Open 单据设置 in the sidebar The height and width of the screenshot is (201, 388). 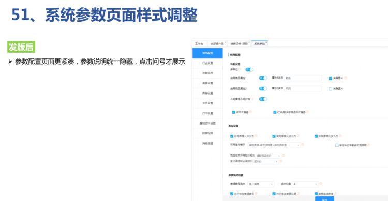click(207, 83)
